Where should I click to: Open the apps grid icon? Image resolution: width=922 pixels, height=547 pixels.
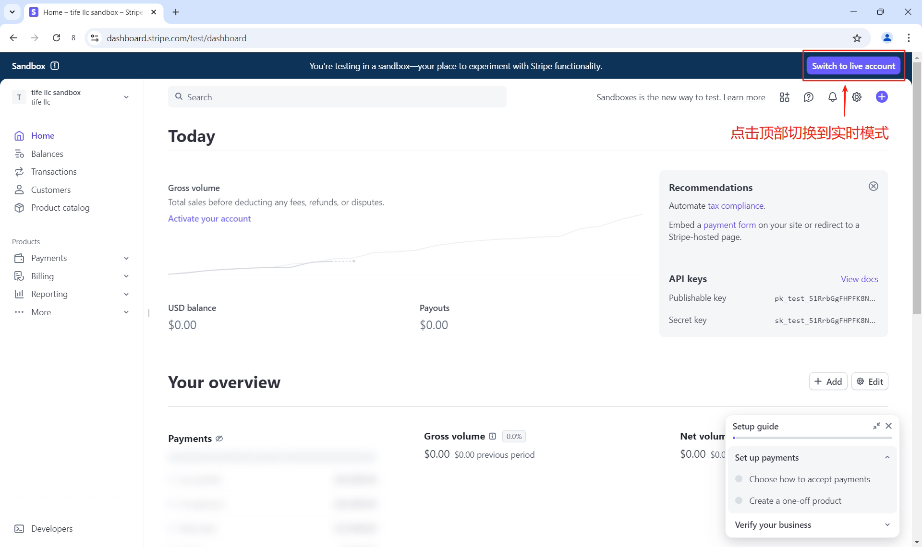(784, 97)
